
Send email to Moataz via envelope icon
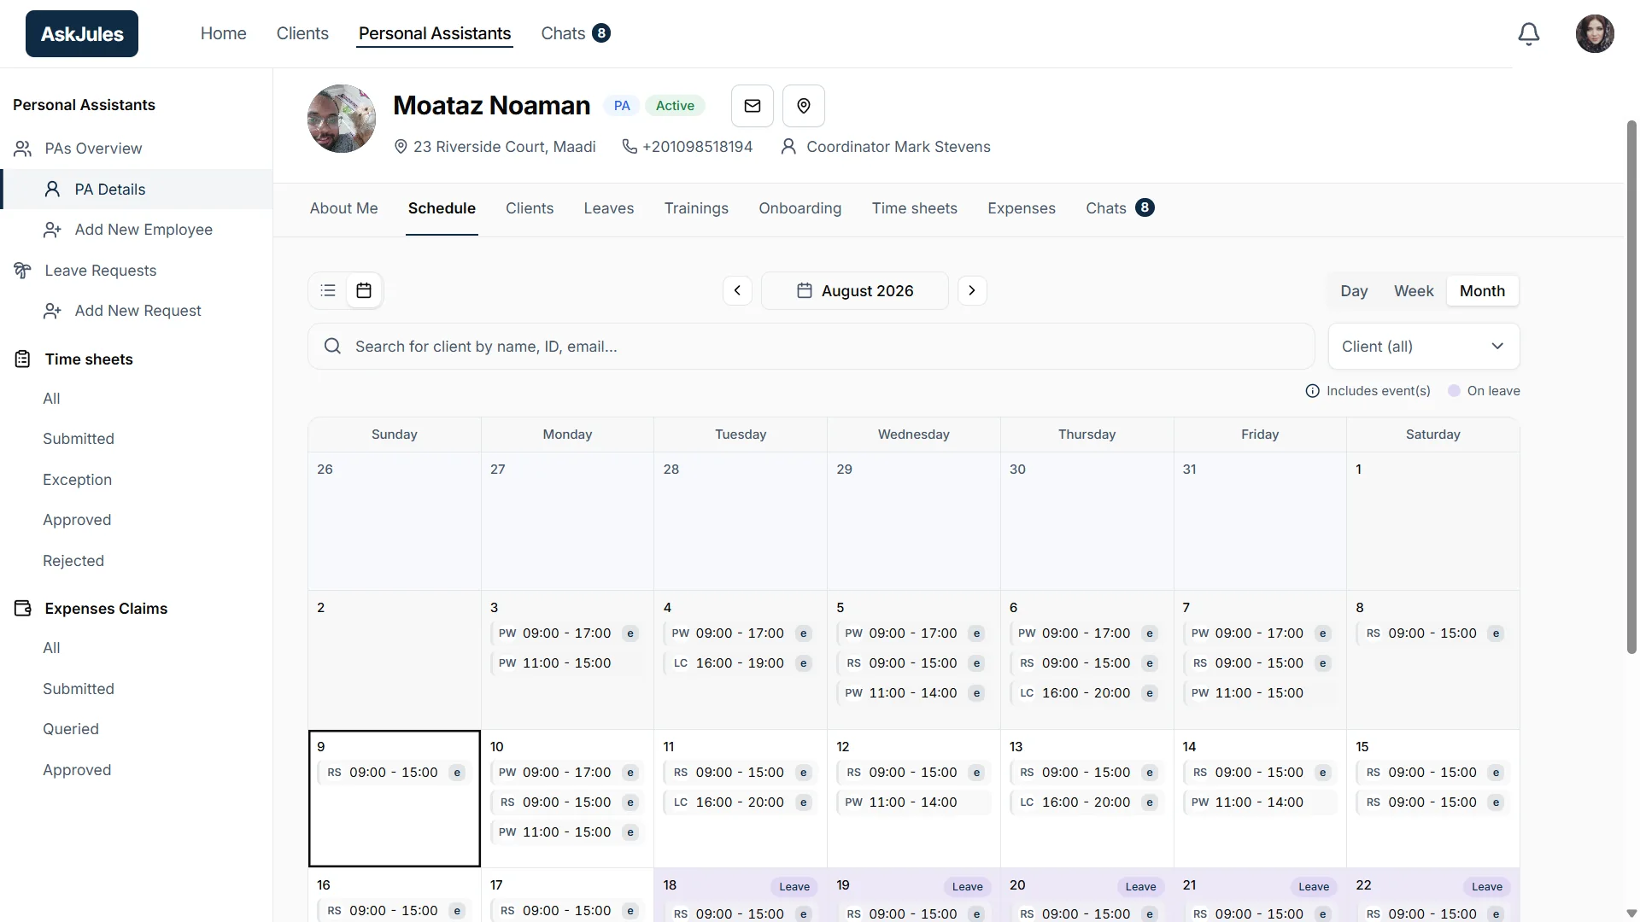753,106
